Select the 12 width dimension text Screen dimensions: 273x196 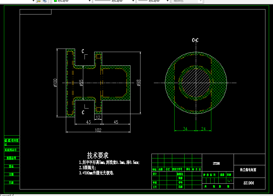pyautogui.click(x=98, y=117)
